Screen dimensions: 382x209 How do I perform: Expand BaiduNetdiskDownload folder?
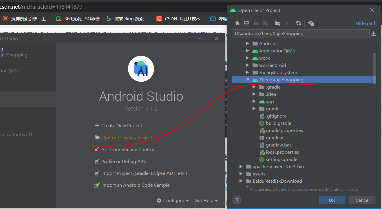point(241,181)
